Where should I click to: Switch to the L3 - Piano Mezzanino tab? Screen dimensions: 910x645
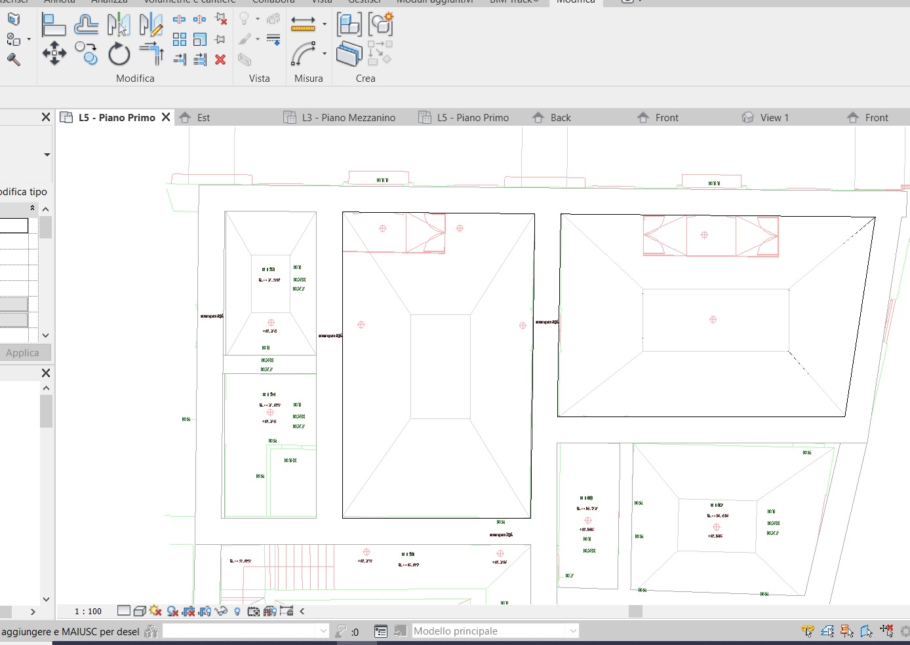click(349, 117)
